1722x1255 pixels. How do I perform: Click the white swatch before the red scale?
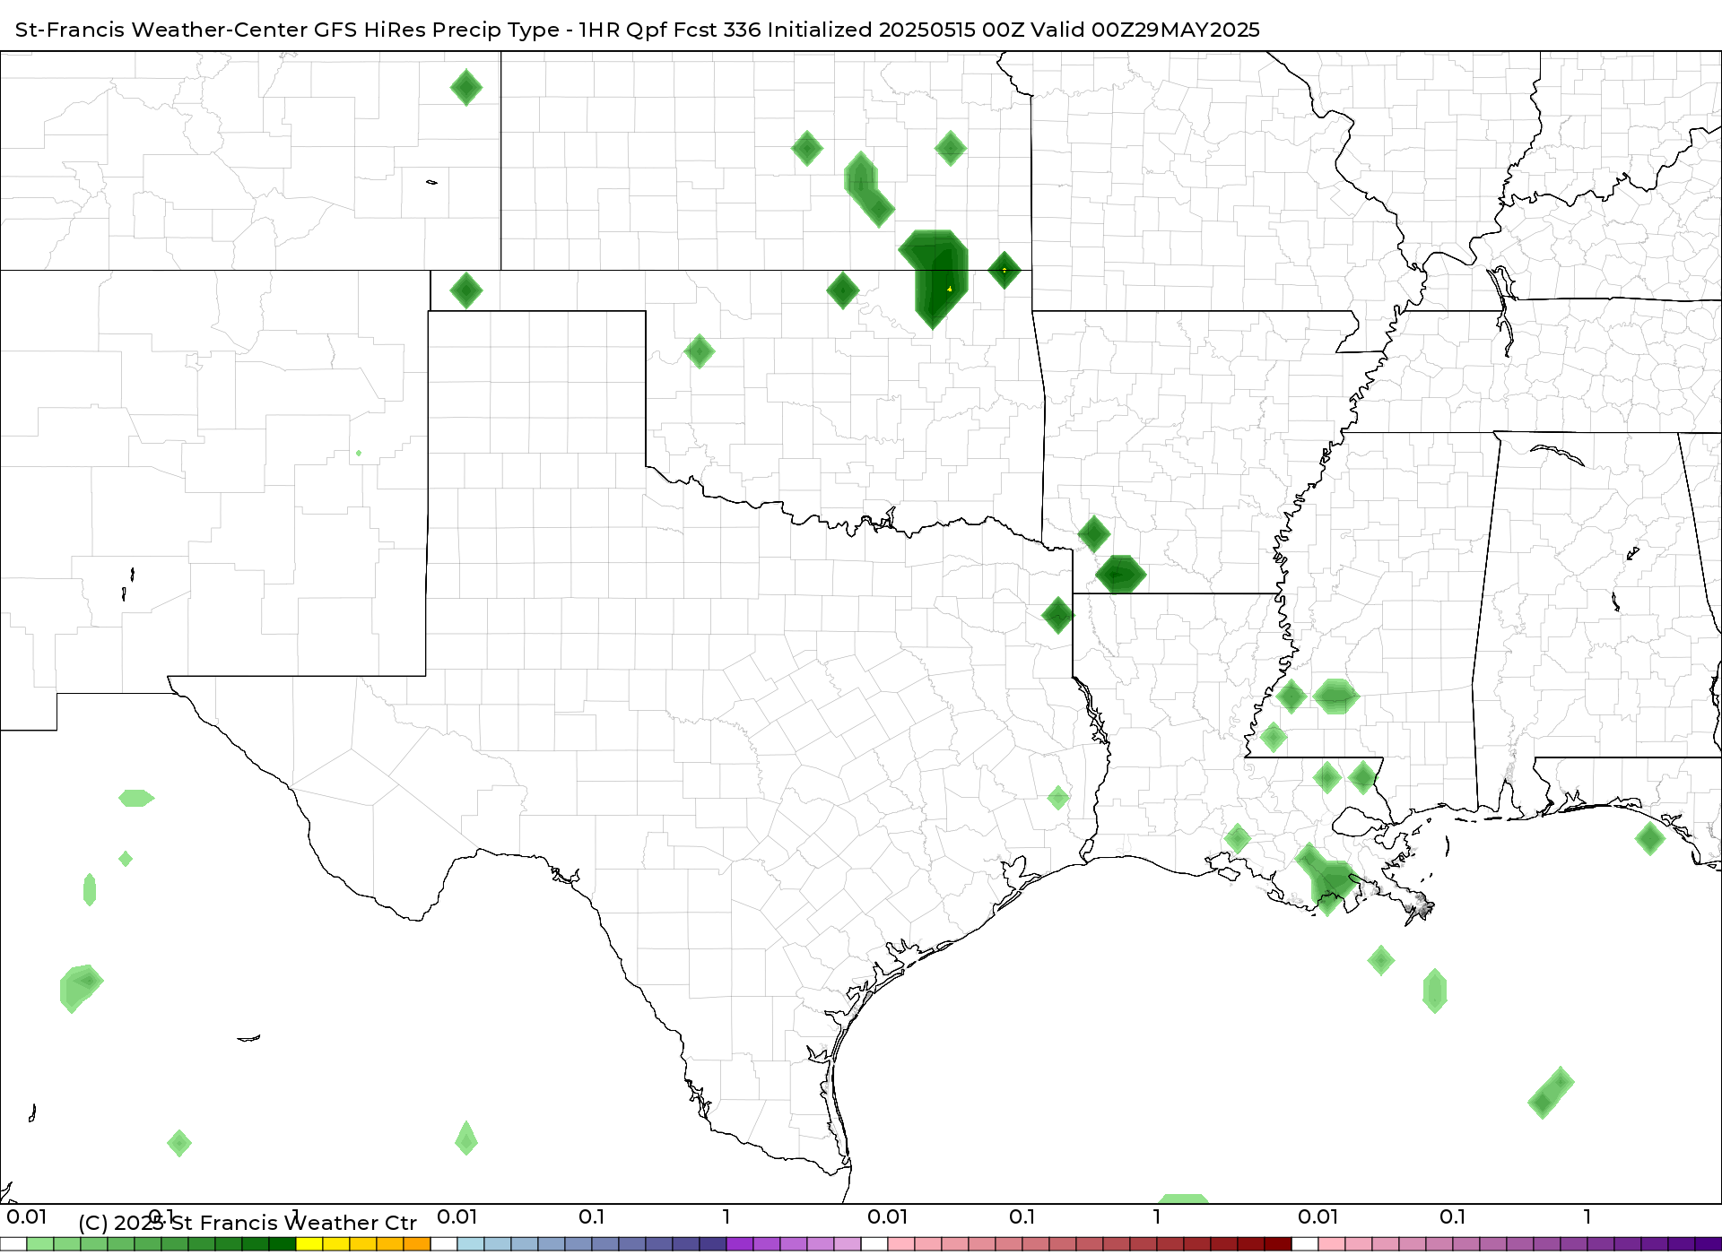pyautogui.click(x=874, y=1244)
